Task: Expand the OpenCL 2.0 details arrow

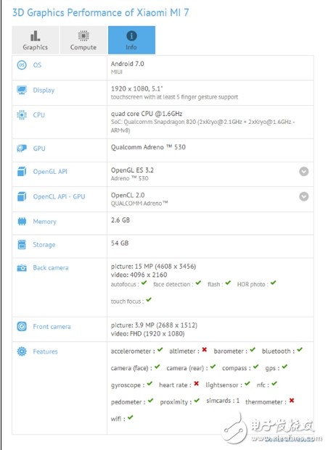Action: pyautogui.click(x=304, y=196)
